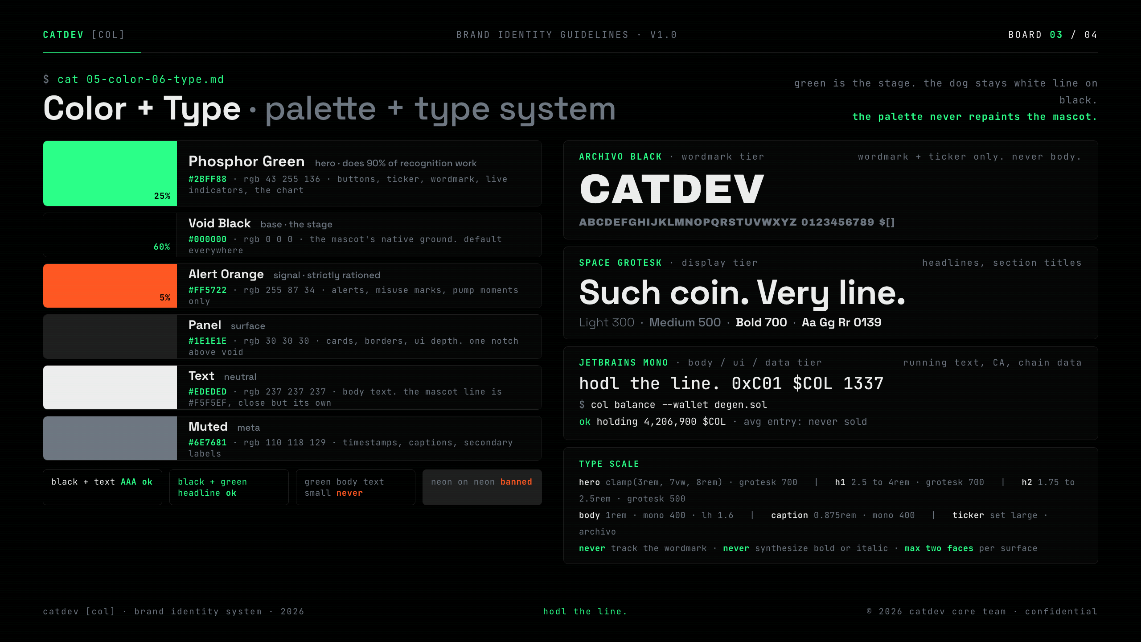The height and width of the screenshot is (642, 1141).
Task: Click 'hodl the line. 0xC01 $COL 1337' specimen
Action: 731,384
